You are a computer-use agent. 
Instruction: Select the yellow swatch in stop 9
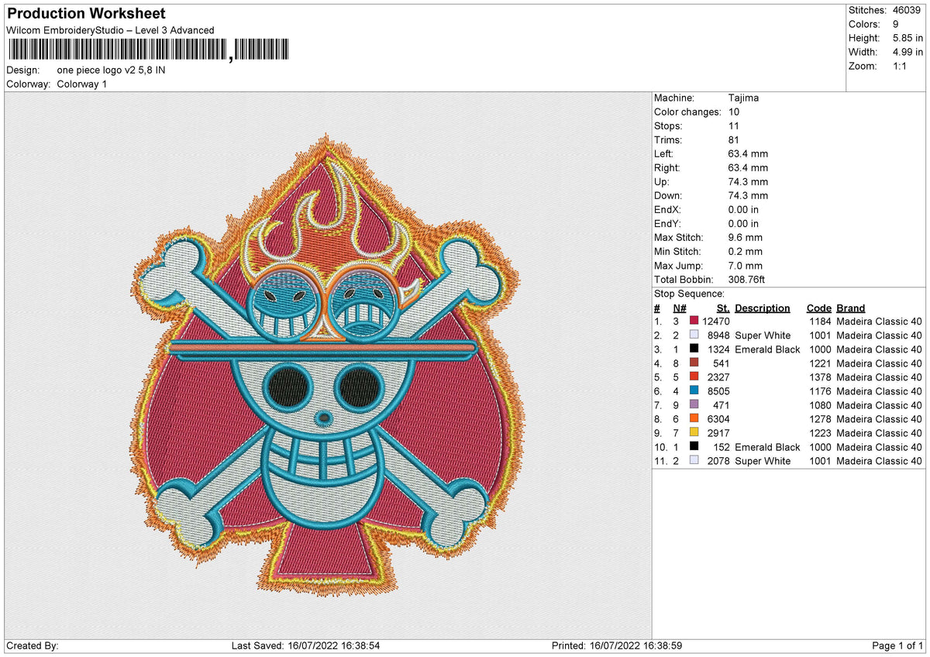pos(694,432)
